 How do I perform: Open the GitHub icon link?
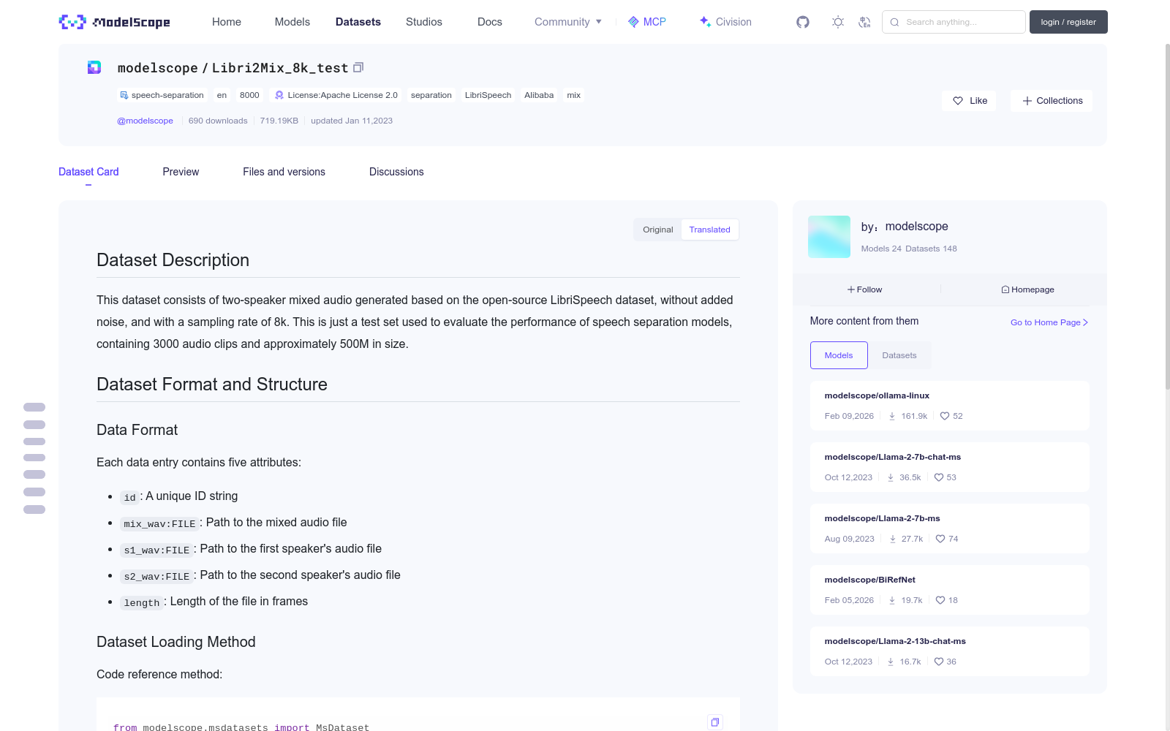click(x=803, y=22)
